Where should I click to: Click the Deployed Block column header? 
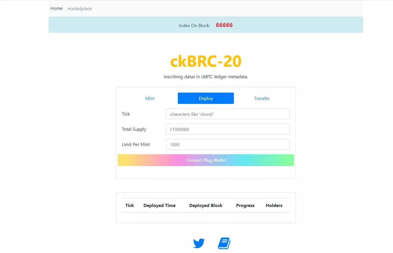tap(206, 206)
